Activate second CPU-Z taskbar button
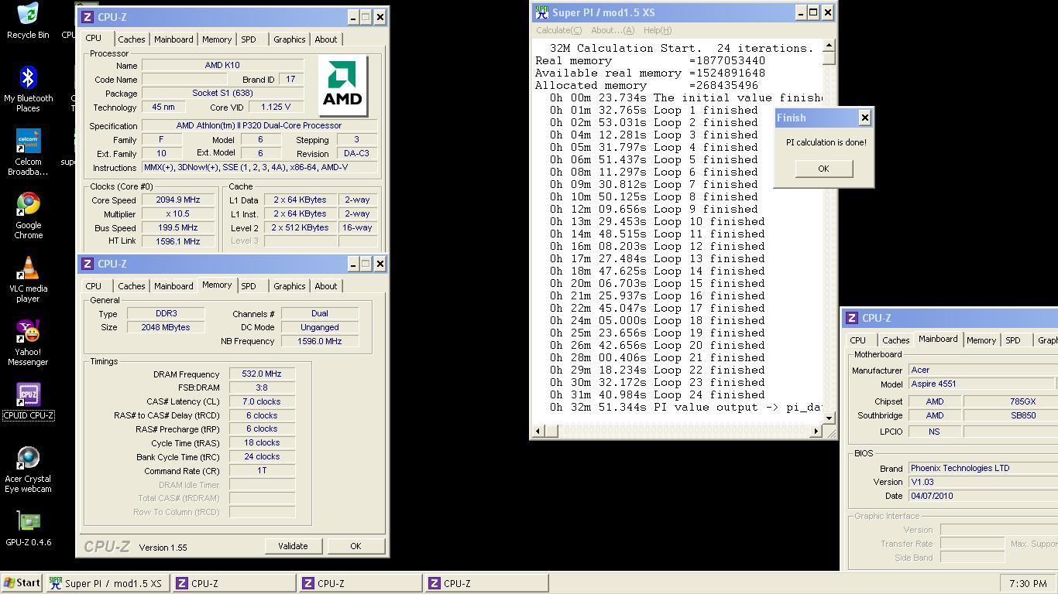1058x594 pixels. [360, 583]
